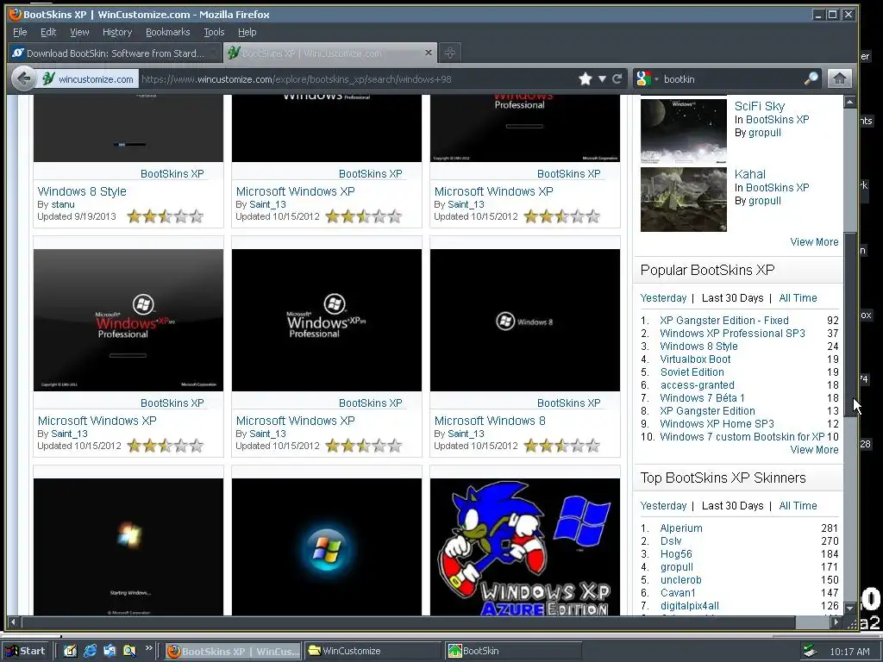Open the SciFi Sky skin link
This screenshot has width=883, height=662.
point(759,106)
